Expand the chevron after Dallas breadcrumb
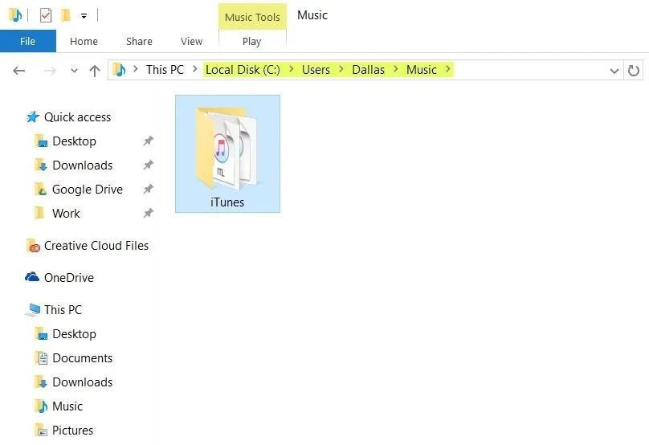The image size is (649, 445). (x=396, y=69)
